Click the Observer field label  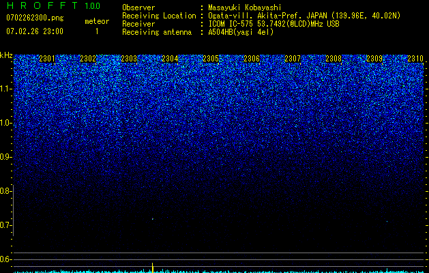138,8
